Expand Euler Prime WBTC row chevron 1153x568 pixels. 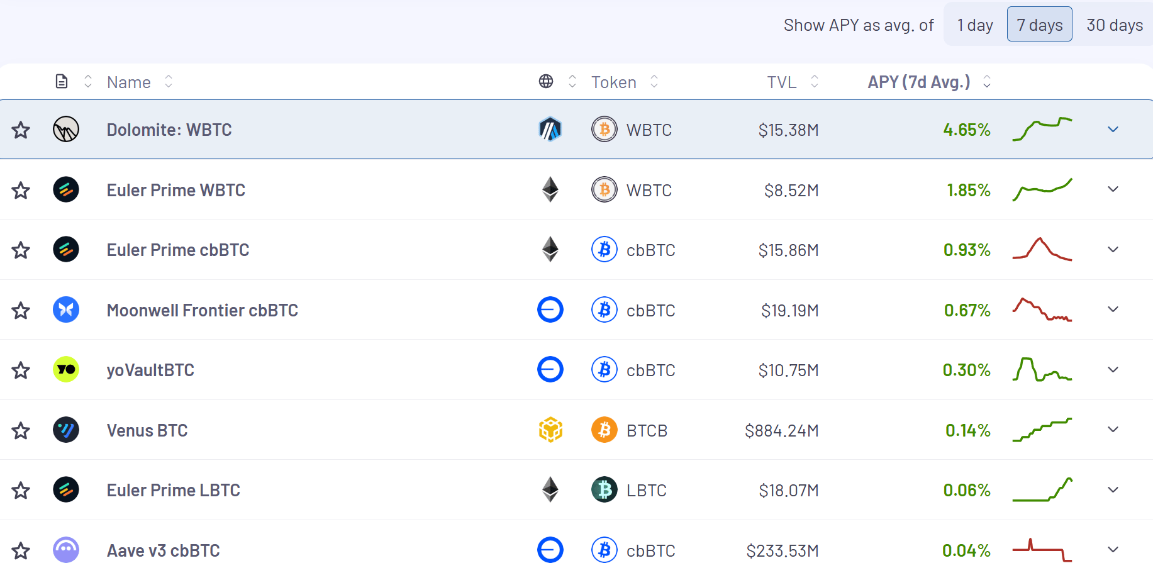(x=1113, y=189)
